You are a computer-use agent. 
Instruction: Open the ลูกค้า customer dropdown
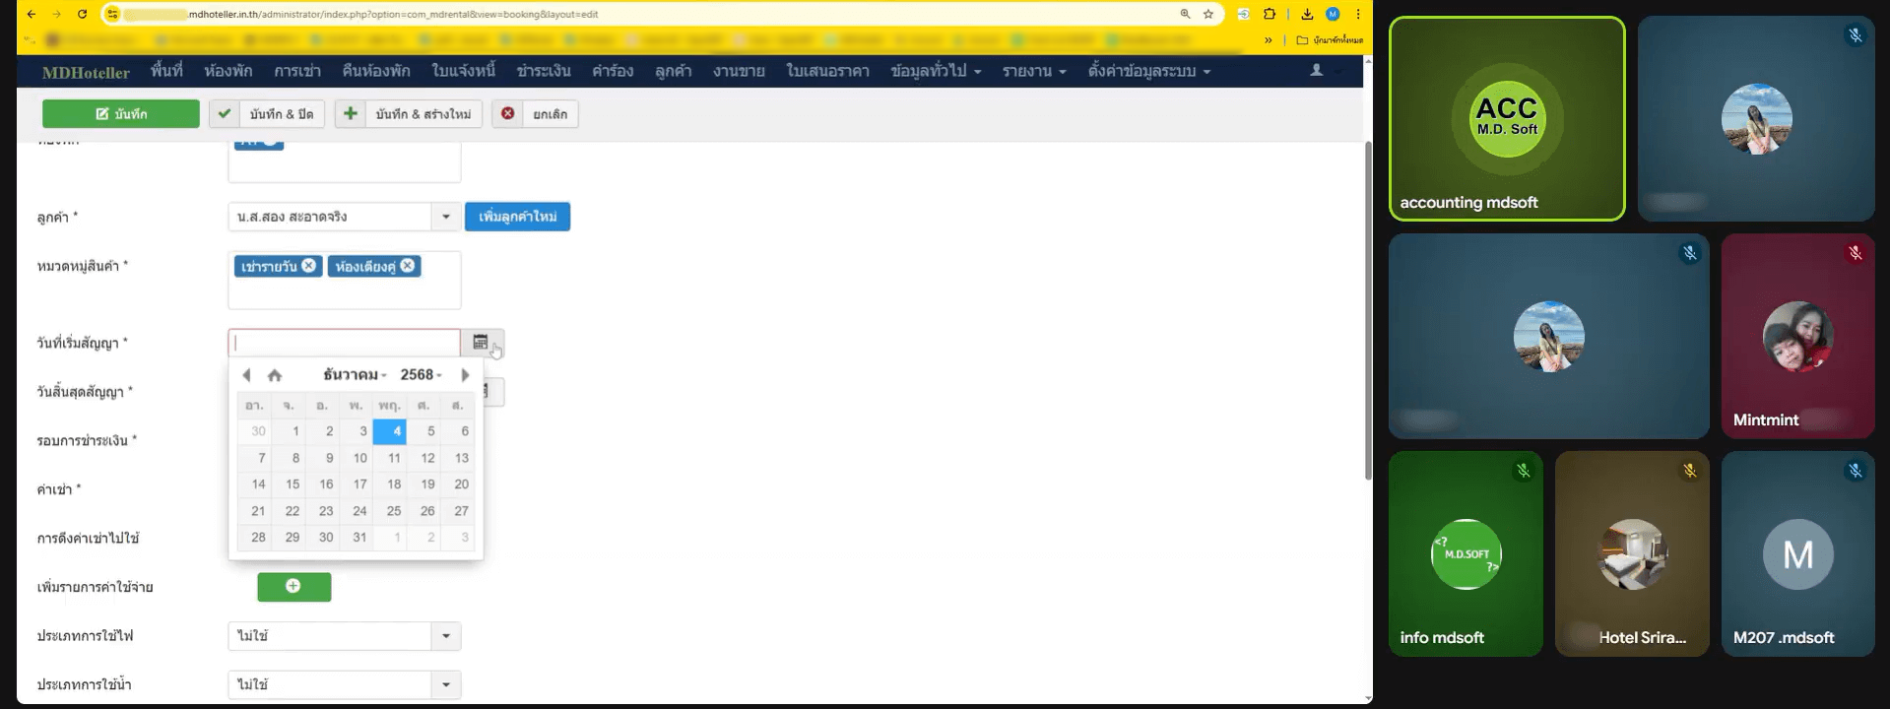(x=445, y=217)
